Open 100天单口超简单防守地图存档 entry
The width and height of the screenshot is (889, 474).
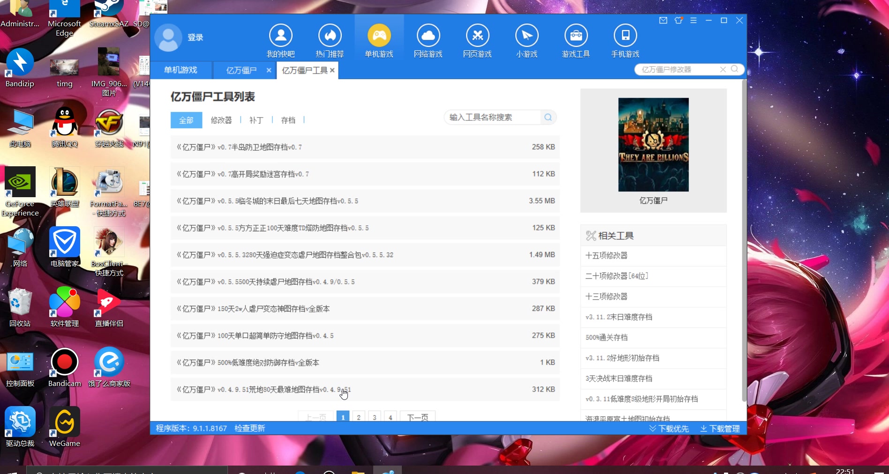pyautogui.click(x=365, y=335)
